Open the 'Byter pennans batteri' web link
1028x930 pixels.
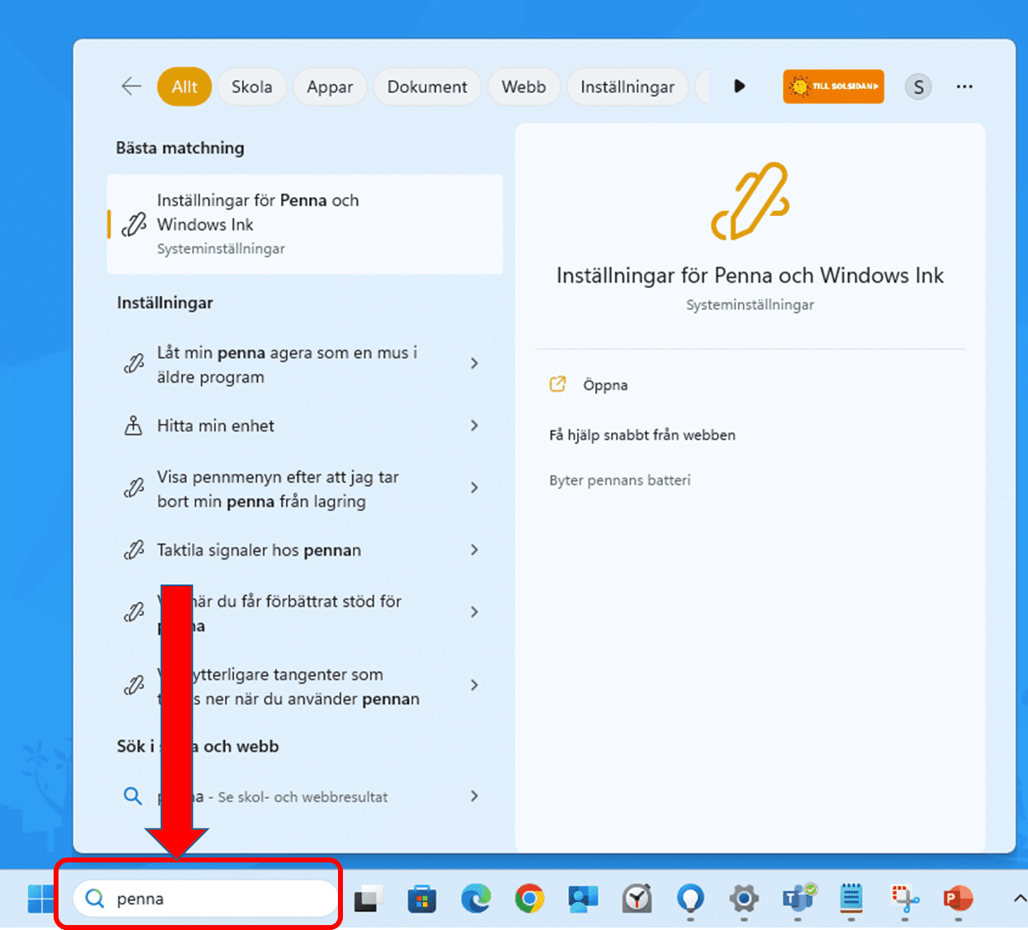pyautogui.click(x=620, y=481)
